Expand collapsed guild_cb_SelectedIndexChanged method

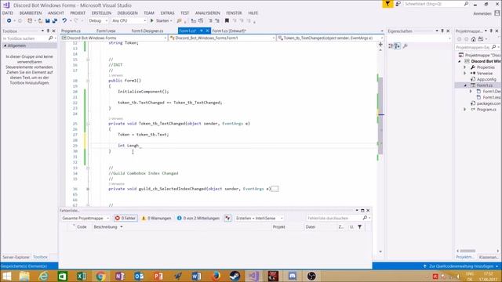click(x=88, y=189)
